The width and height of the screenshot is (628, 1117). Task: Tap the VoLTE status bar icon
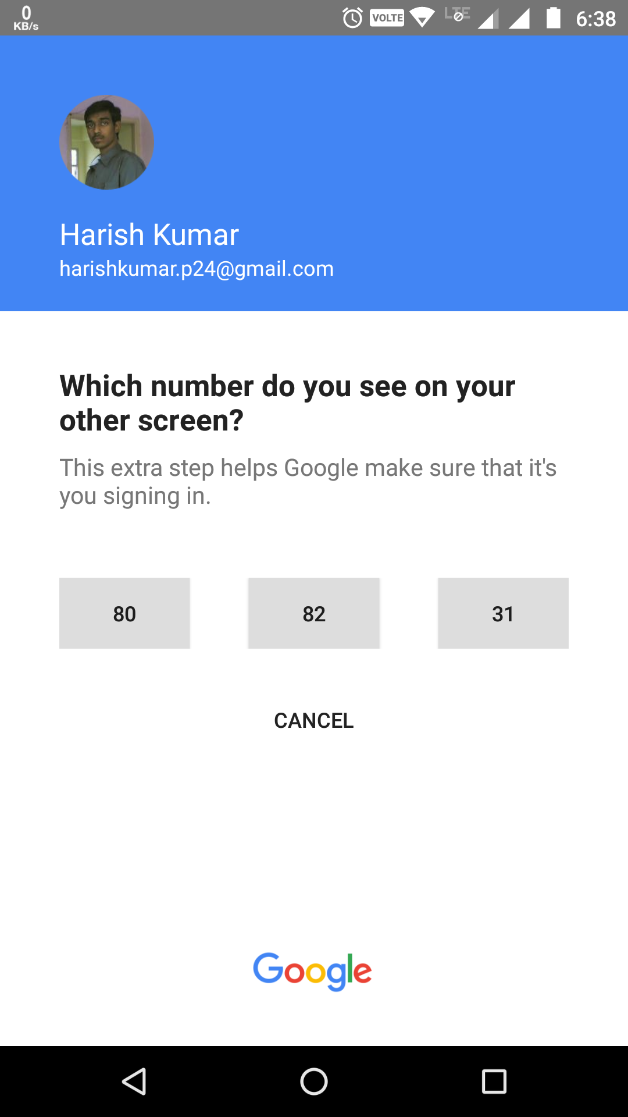tap(387, 18)
